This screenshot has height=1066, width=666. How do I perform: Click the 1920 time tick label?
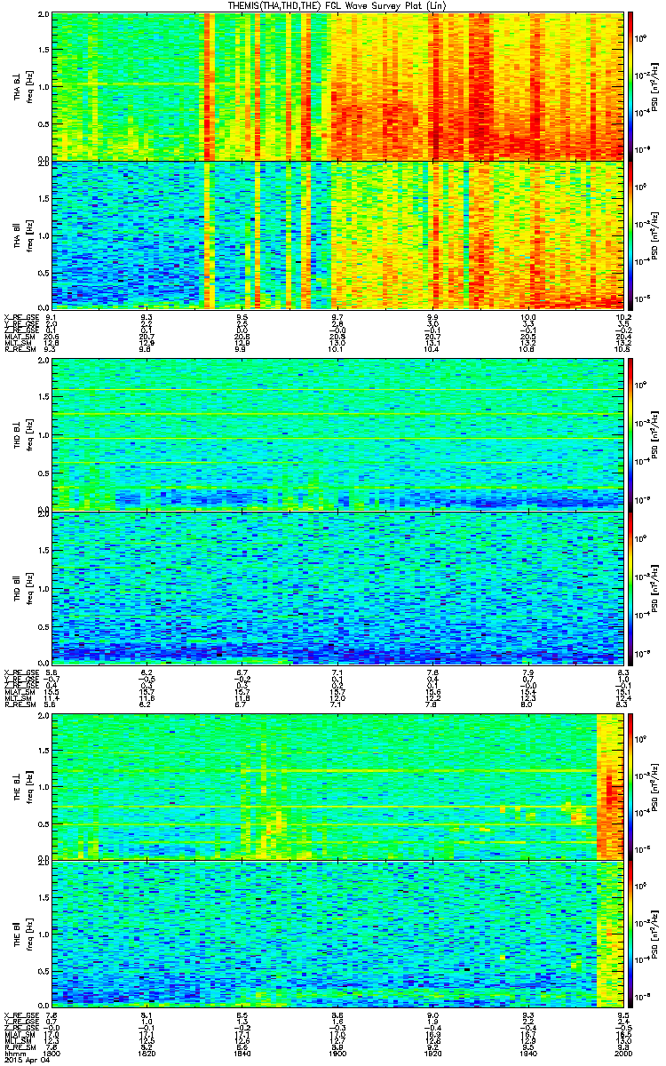click(433, 1053)
